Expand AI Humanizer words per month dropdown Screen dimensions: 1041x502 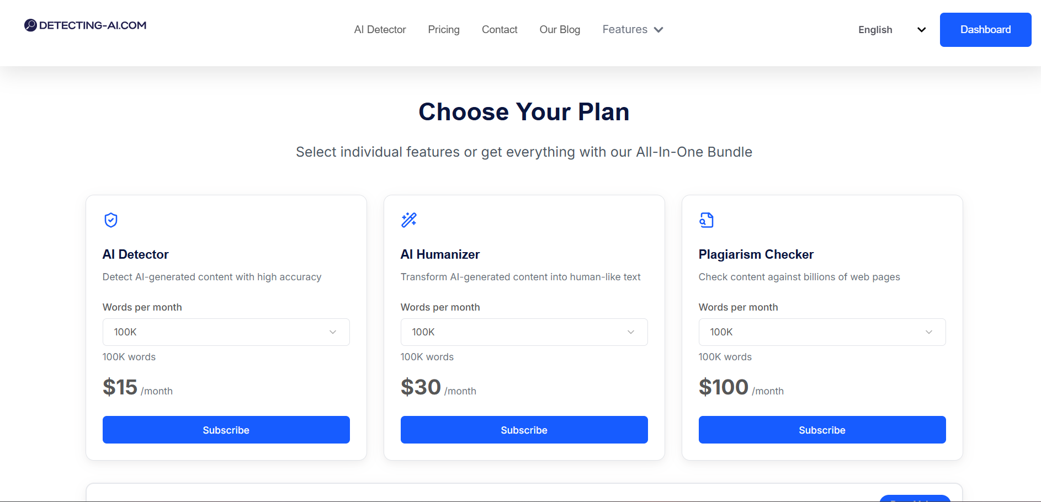point(524,332)
